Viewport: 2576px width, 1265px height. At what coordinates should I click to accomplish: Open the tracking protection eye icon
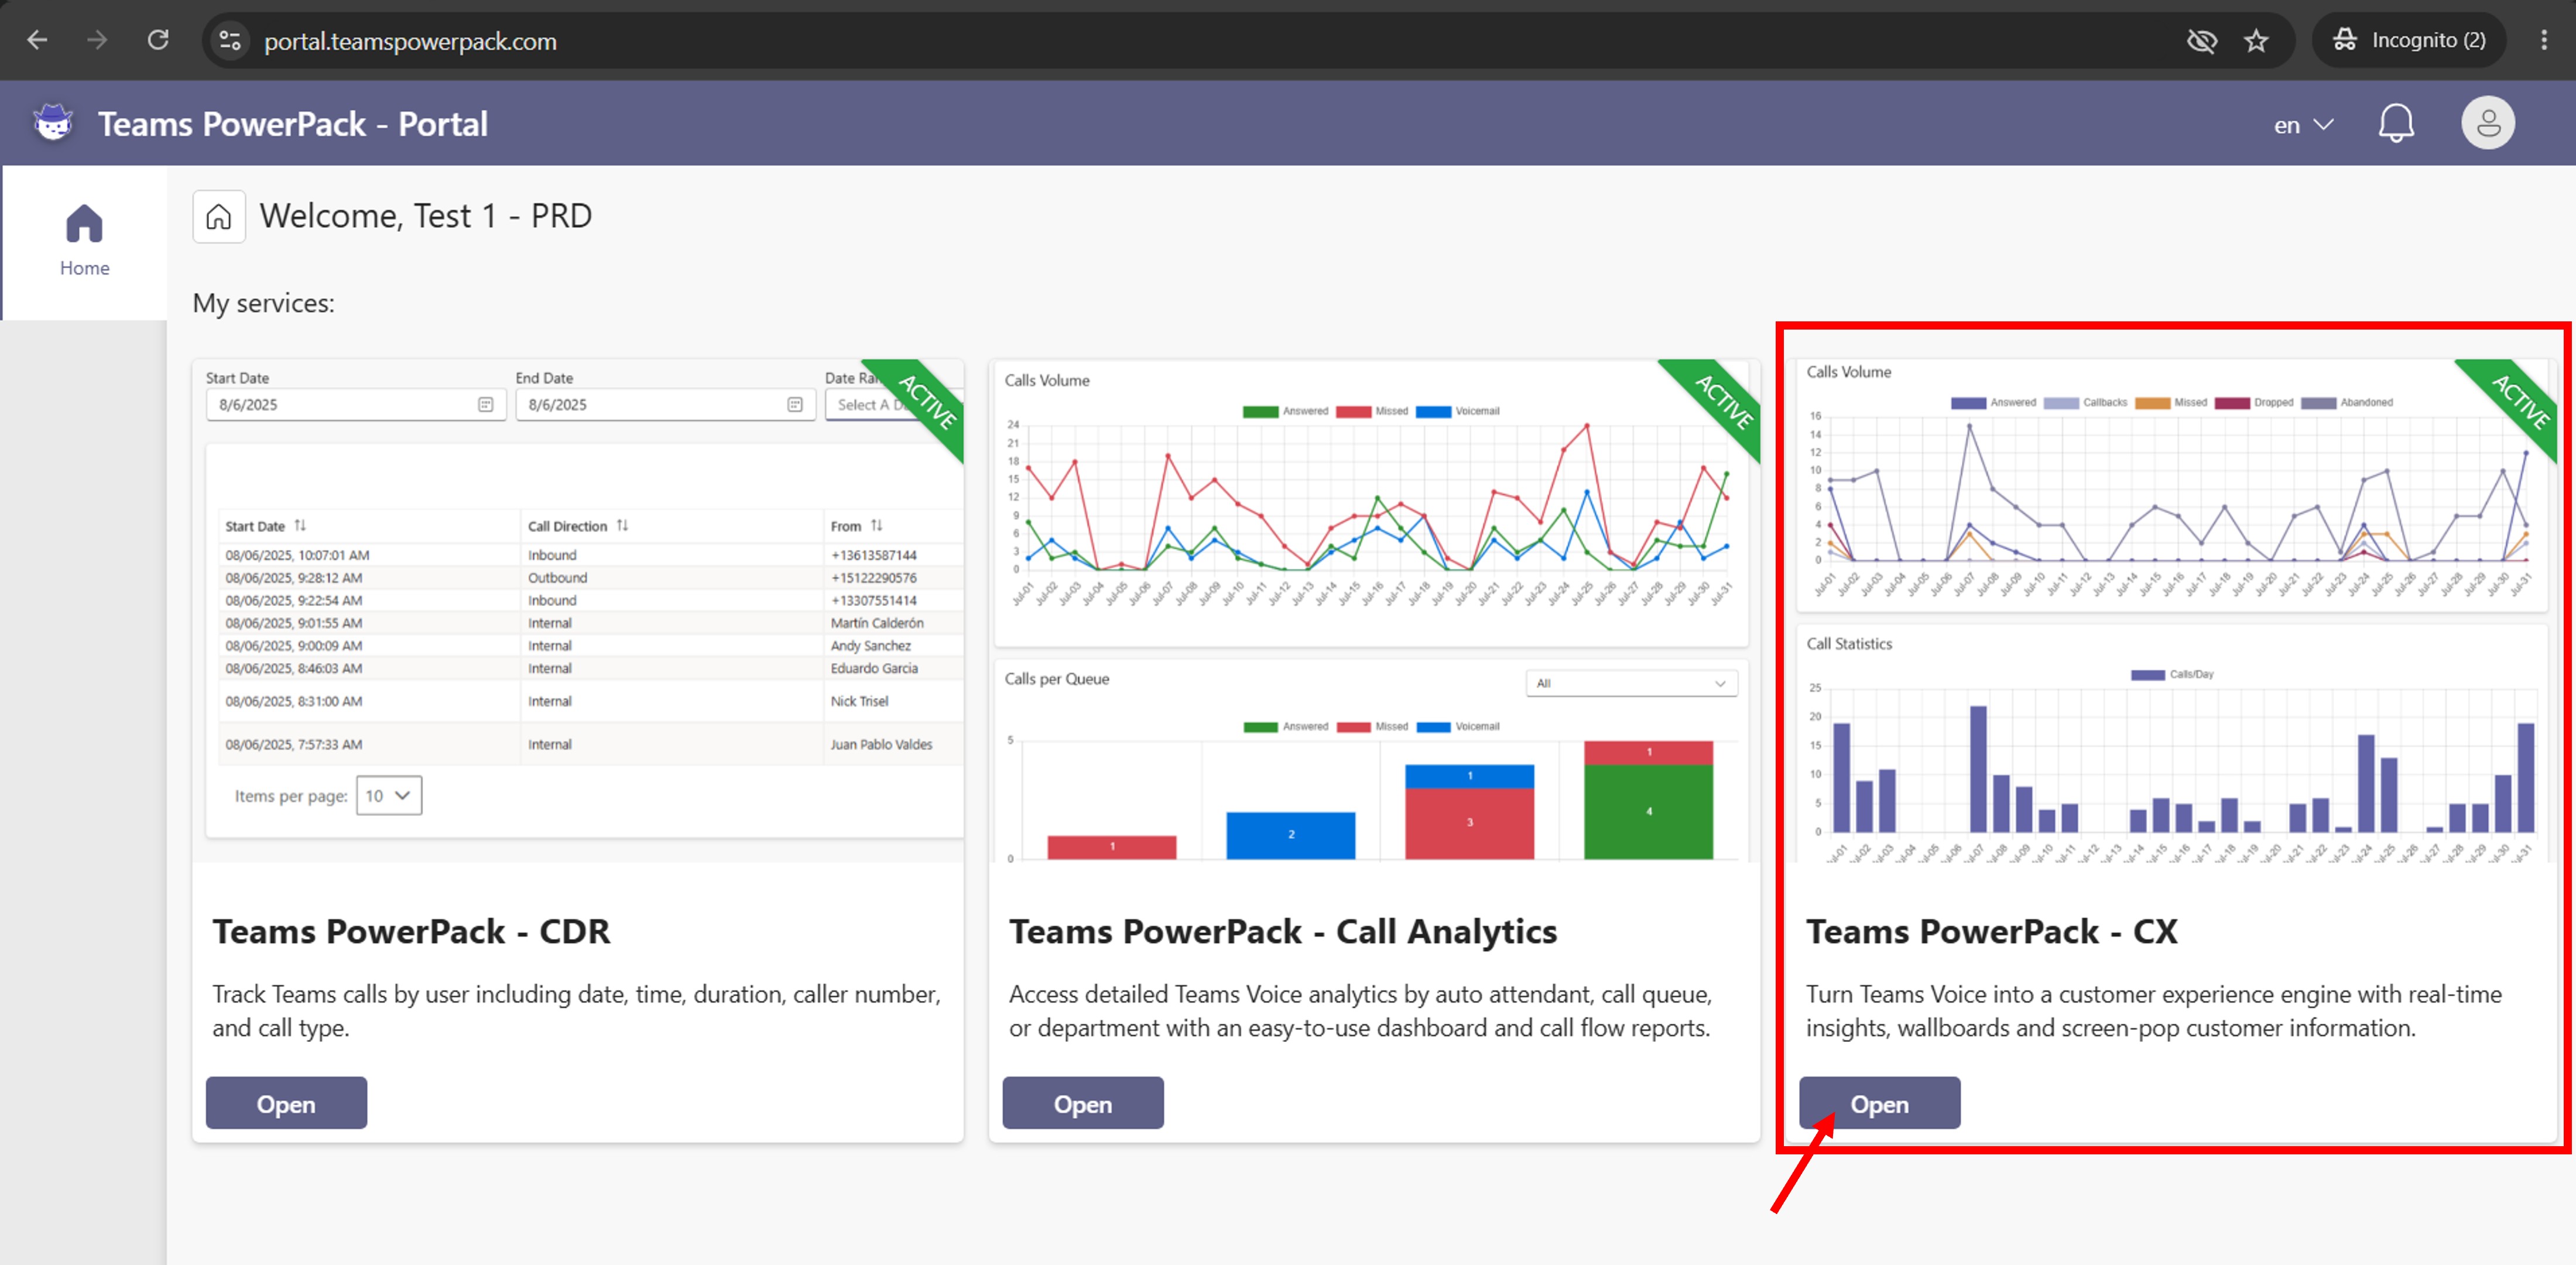(2201, 41)
